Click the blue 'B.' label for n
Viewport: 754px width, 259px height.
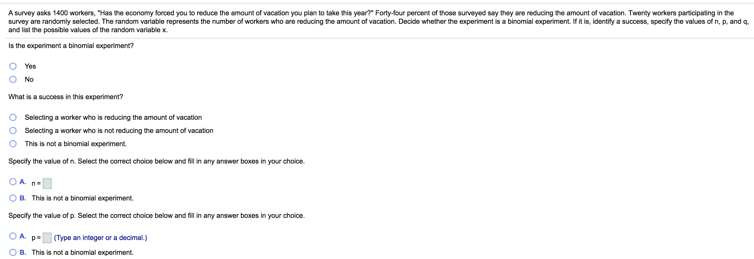click(x=23, y=198)
